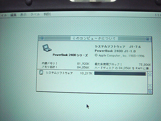Screen dimensions: 161x121
Task: Click the システムソフトウェア memory usage bar
Action: pos(120,74)
